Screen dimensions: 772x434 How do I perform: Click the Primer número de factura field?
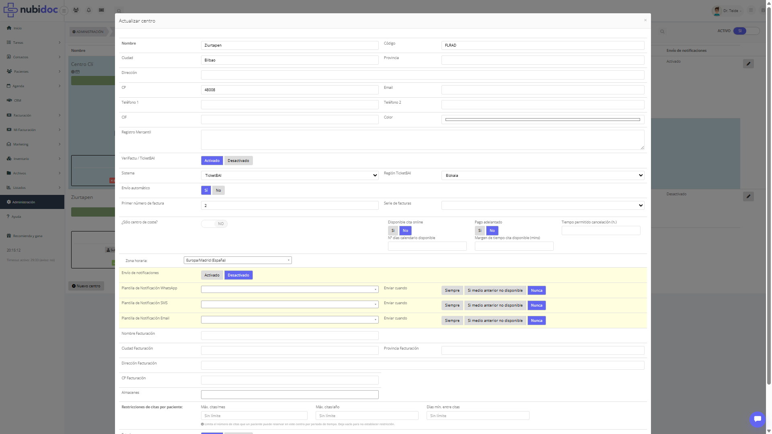pos(290,205)
